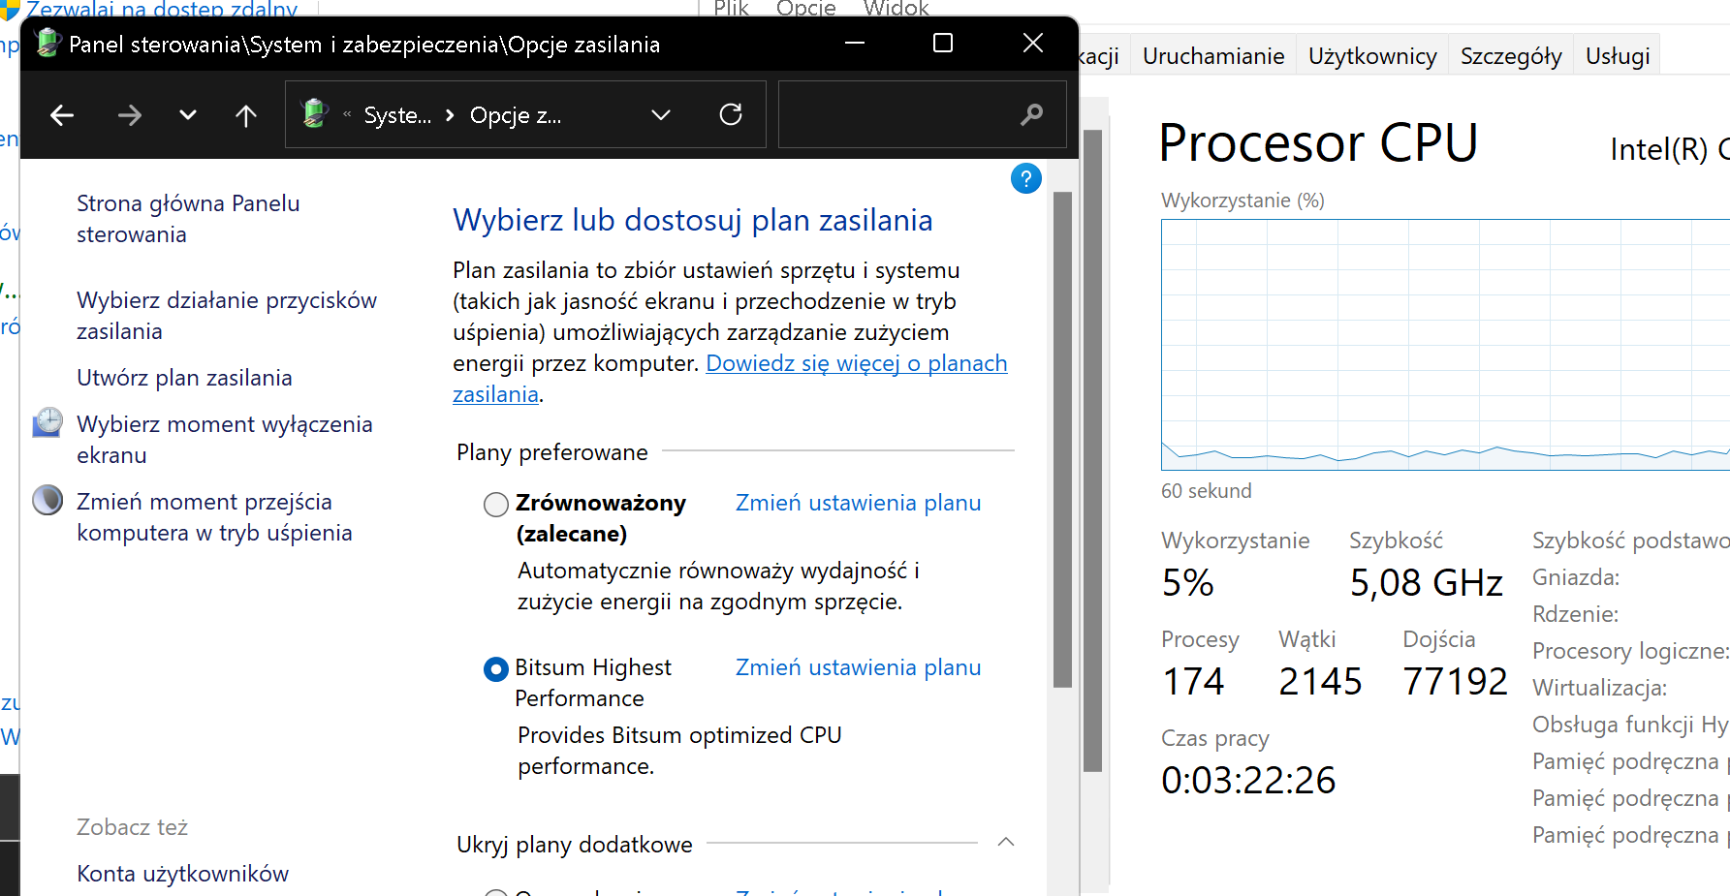Expand the address bar history dropdown
The image size is (1730, 896).
coord(661,115)
